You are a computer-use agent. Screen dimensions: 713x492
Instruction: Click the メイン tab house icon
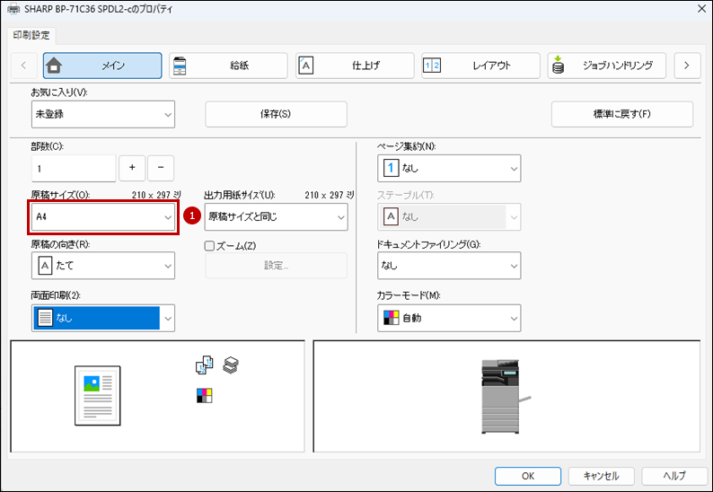click(55, 66)
